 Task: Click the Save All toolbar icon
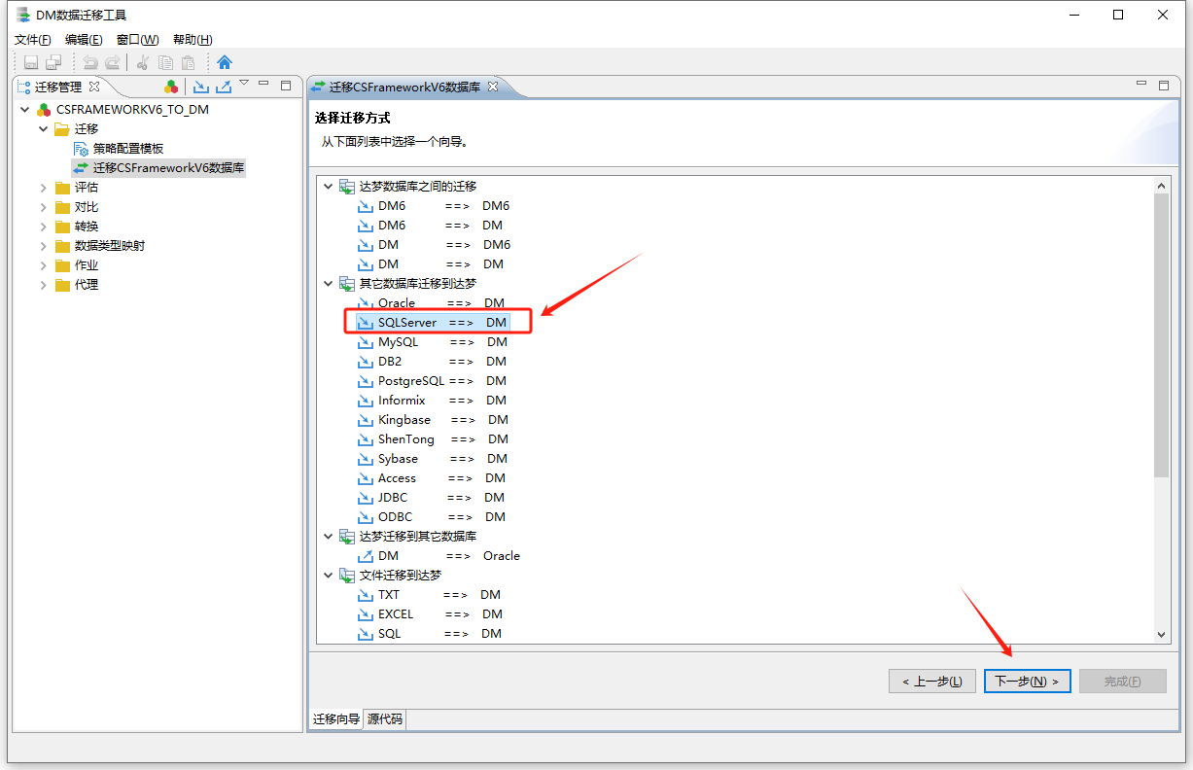(x=53, y=62)
